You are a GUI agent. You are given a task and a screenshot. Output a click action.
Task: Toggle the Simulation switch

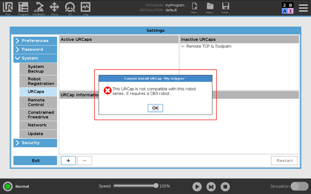(299, 186)
